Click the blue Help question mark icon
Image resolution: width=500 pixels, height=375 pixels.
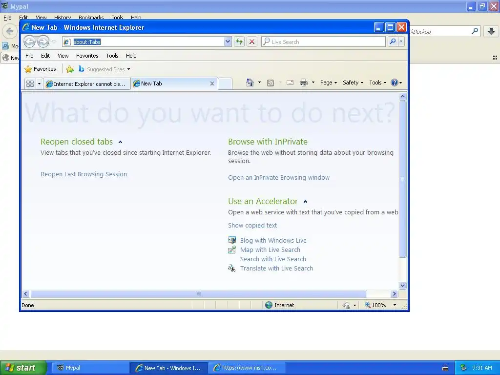click(x=395, y=83)
